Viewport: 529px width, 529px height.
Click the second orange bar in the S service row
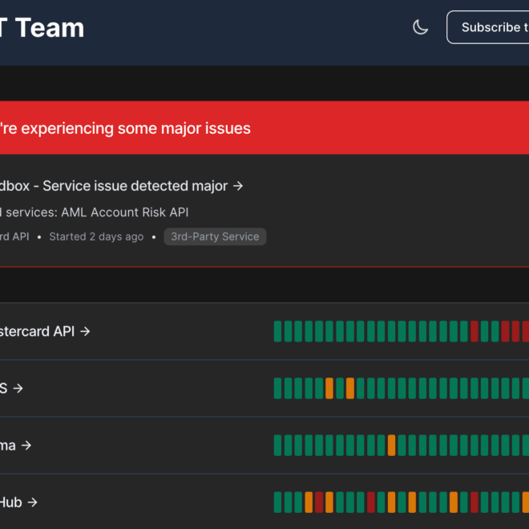point(350,388)
